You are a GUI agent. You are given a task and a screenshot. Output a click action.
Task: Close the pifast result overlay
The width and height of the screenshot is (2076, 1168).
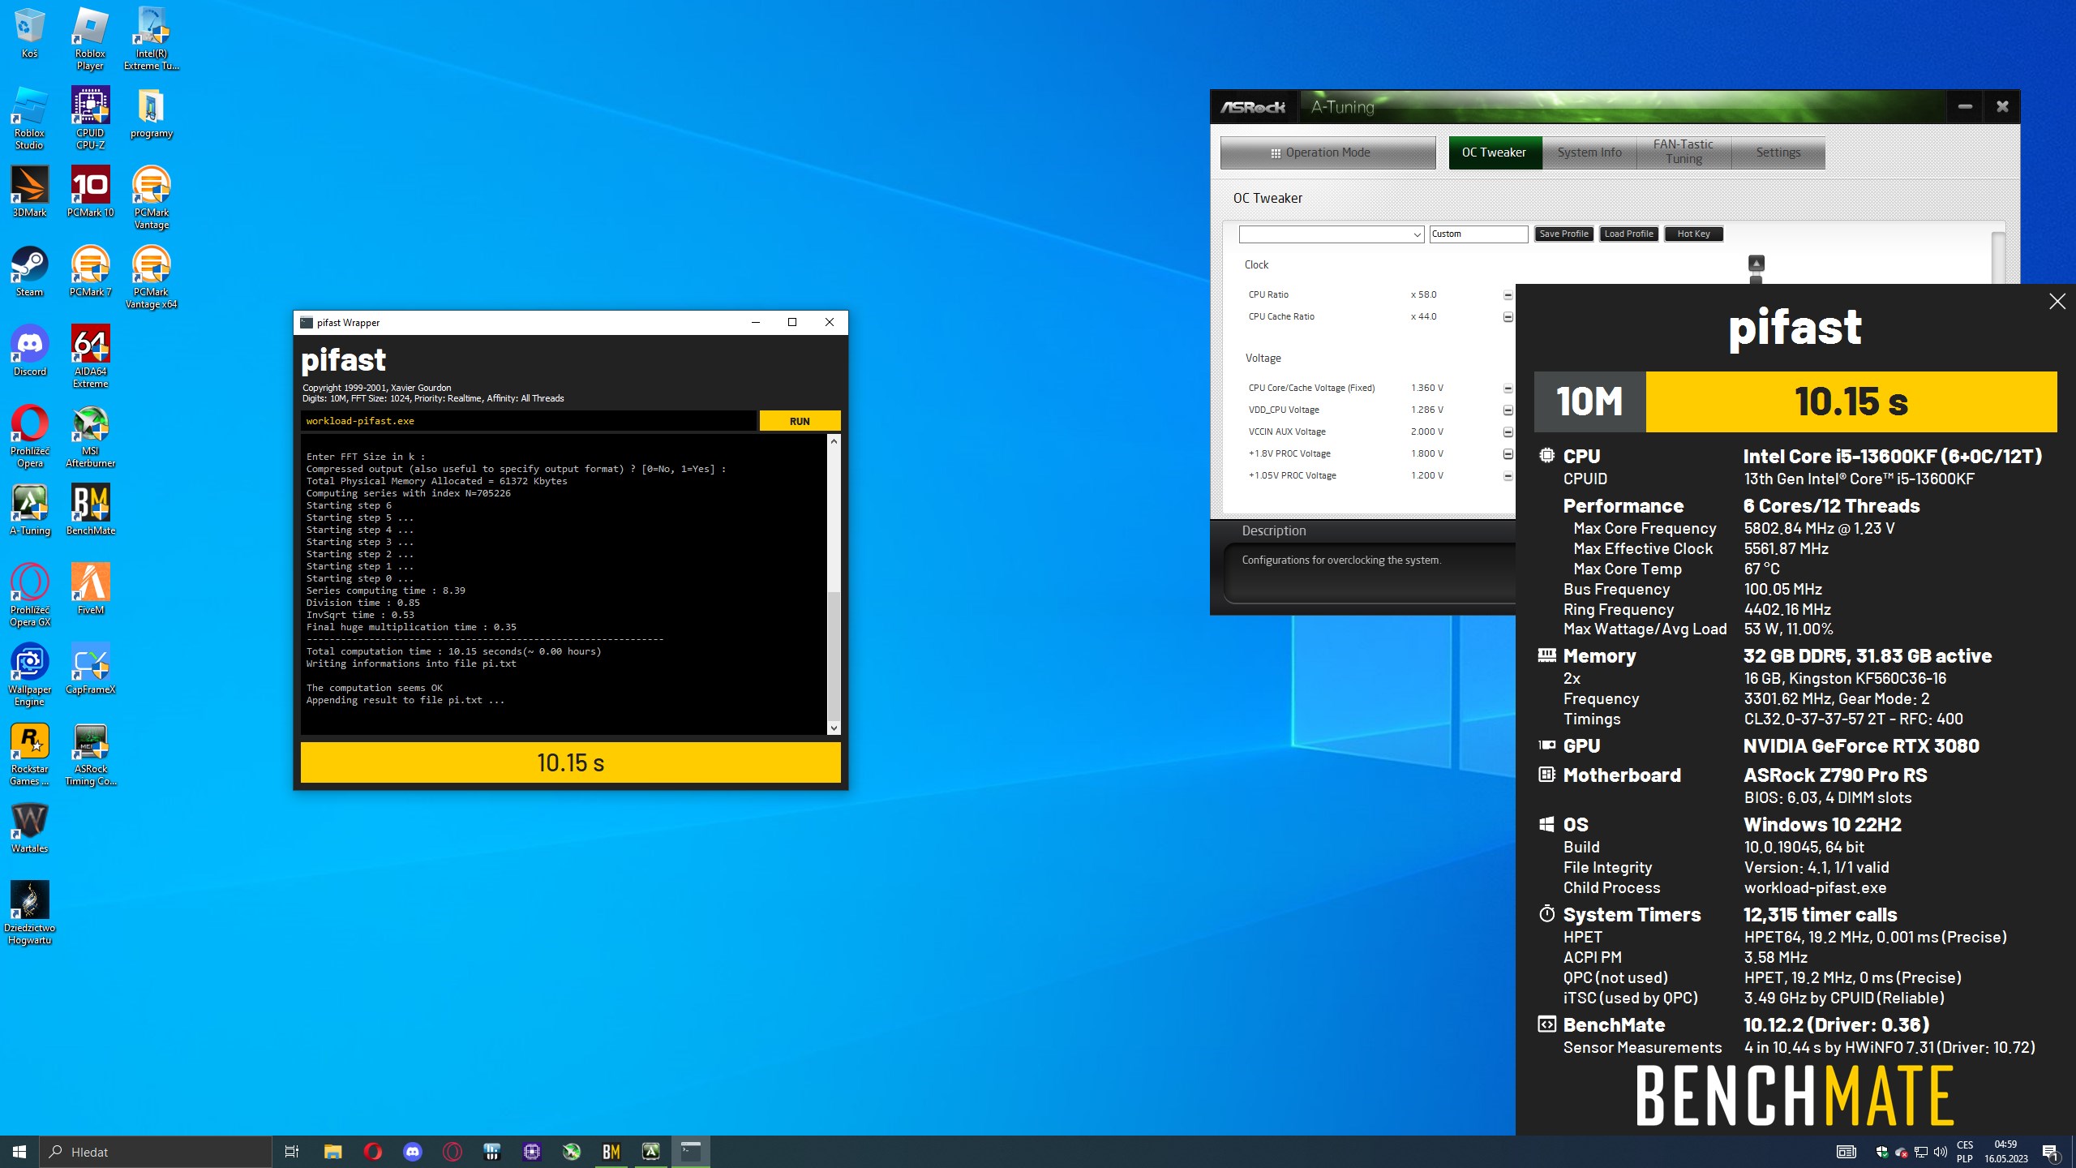tap(2057, 302)
